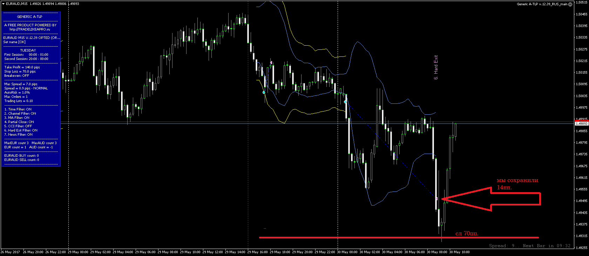Image resolution: width=589 pixels, height=256 pixels.
Task: Click the 1.49315 price scale label
Action: [582, 236]
